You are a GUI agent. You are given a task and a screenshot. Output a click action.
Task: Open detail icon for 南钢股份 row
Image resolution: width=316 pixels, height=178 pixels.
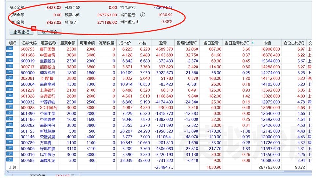[10, 125]
